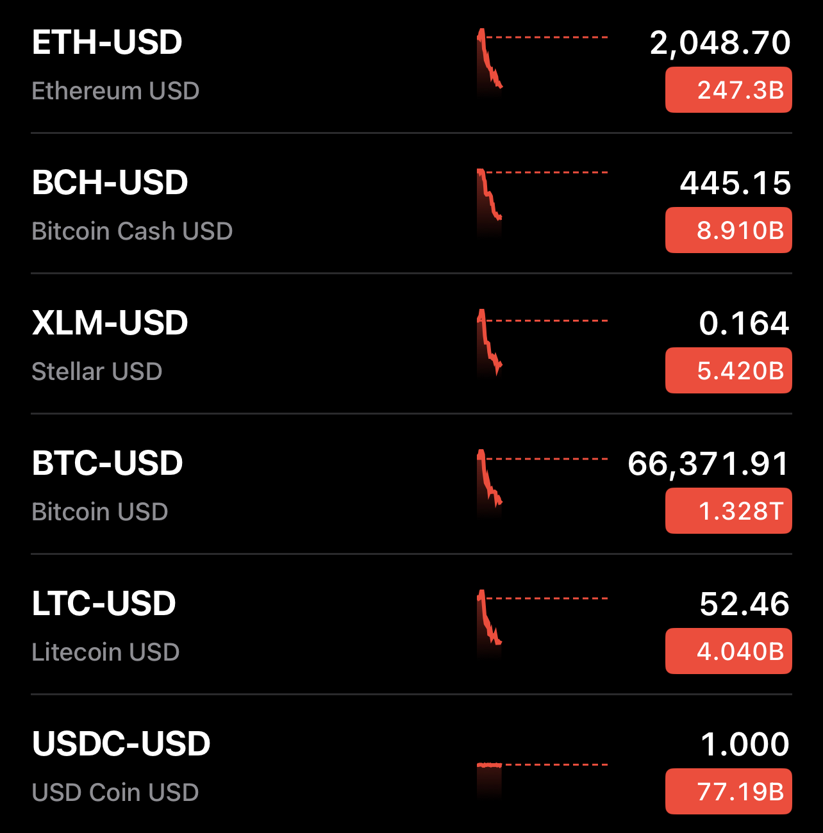View the BTC-USD mini price chart
Screen dimensions: 823x833
click(542, 483)
